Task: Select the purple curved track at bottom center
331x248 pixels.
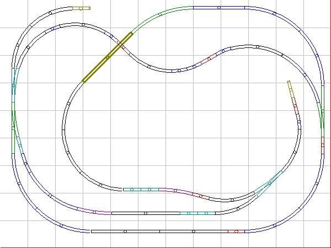Action: click(x=175, y=191)
